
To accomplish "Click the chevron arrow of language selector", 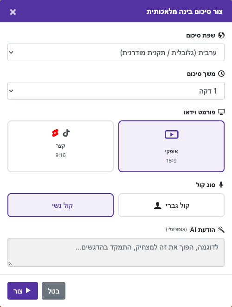I will pyautogui.click(x=11, y=52).
